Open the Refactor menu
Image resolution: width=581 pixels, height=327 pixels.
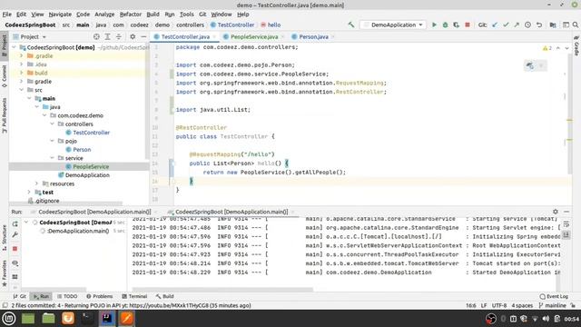[x=131, y=15]
